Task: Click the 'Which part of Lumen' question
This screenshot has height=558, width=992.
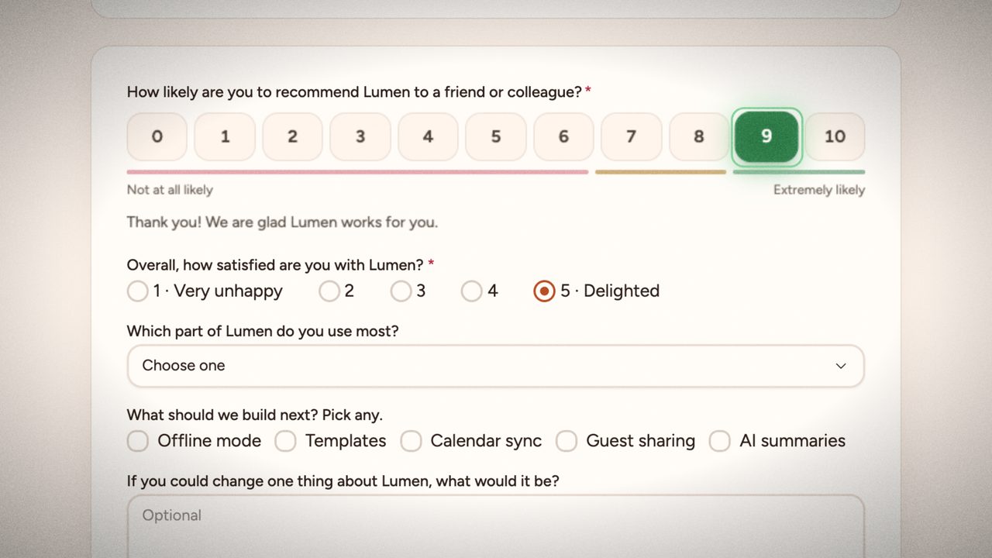Action: click(263, 332)
